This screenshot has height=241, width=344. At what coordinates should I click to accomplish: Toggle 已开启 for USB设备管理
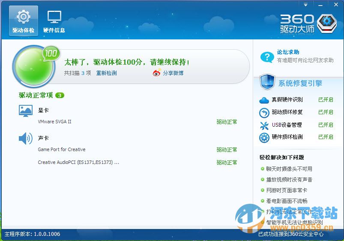coord(326,125)
